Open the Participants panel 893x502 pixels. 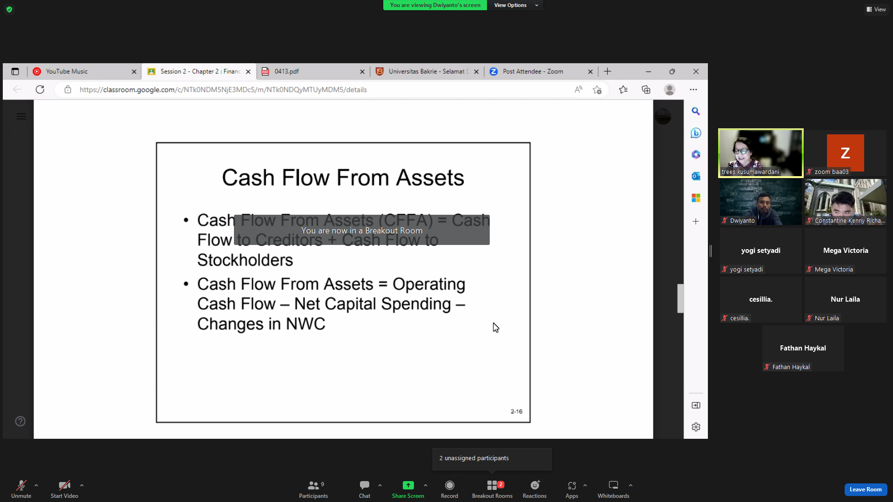[x=313, y=489]
